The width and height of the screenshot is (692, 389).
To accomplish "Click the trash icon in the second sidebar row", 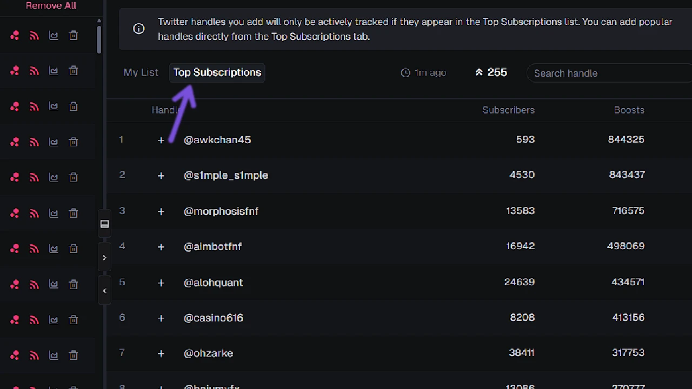I will coord(73,71).
